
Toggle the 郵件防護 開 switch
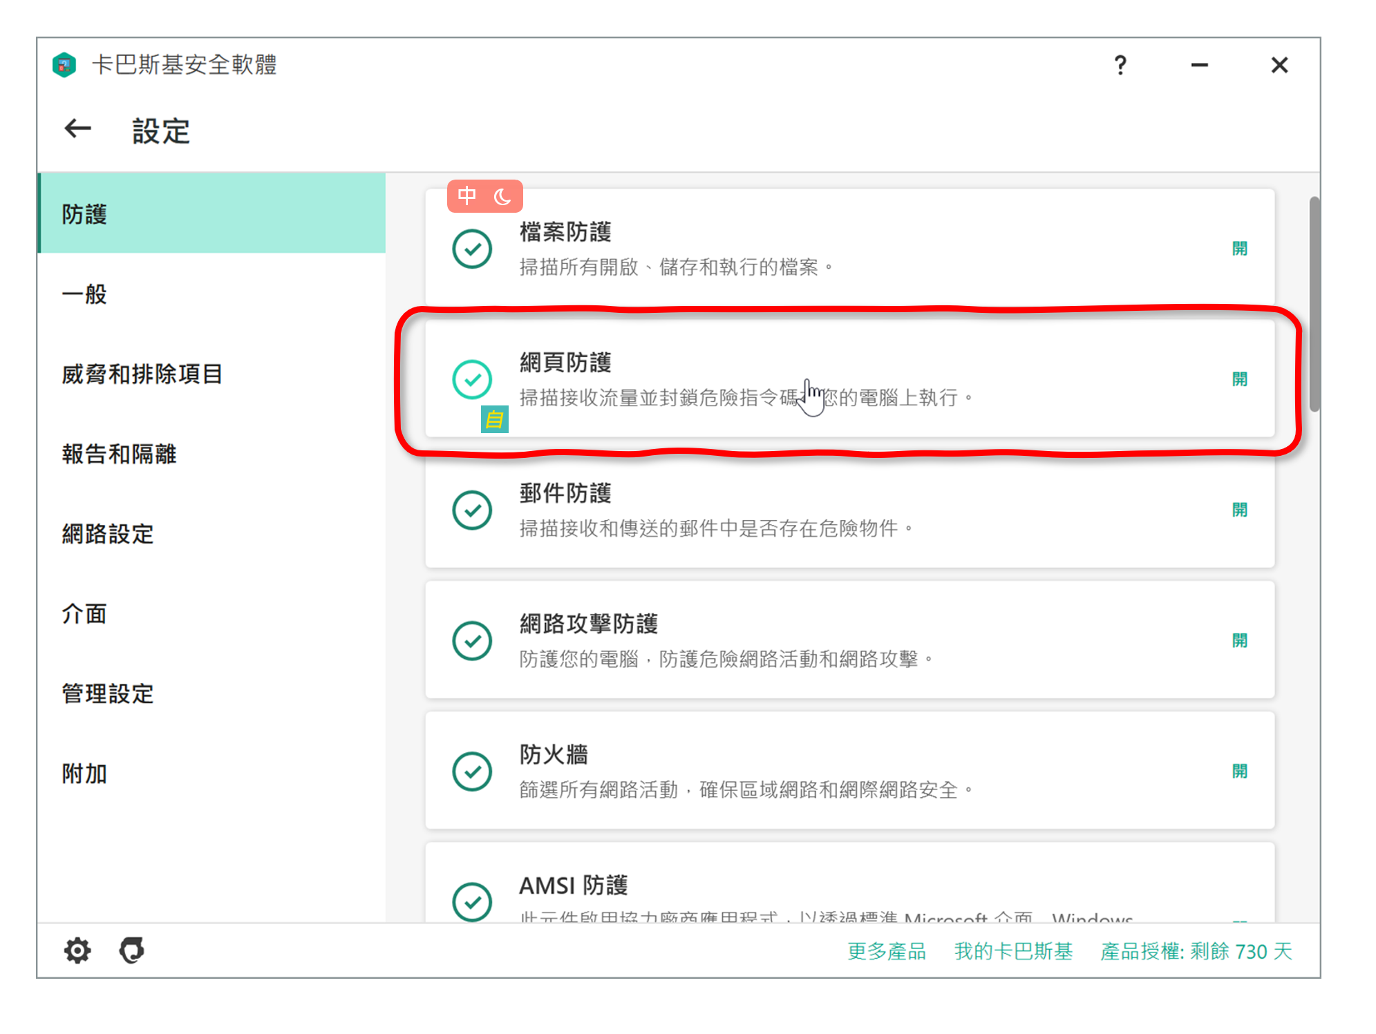[1239, 510]
